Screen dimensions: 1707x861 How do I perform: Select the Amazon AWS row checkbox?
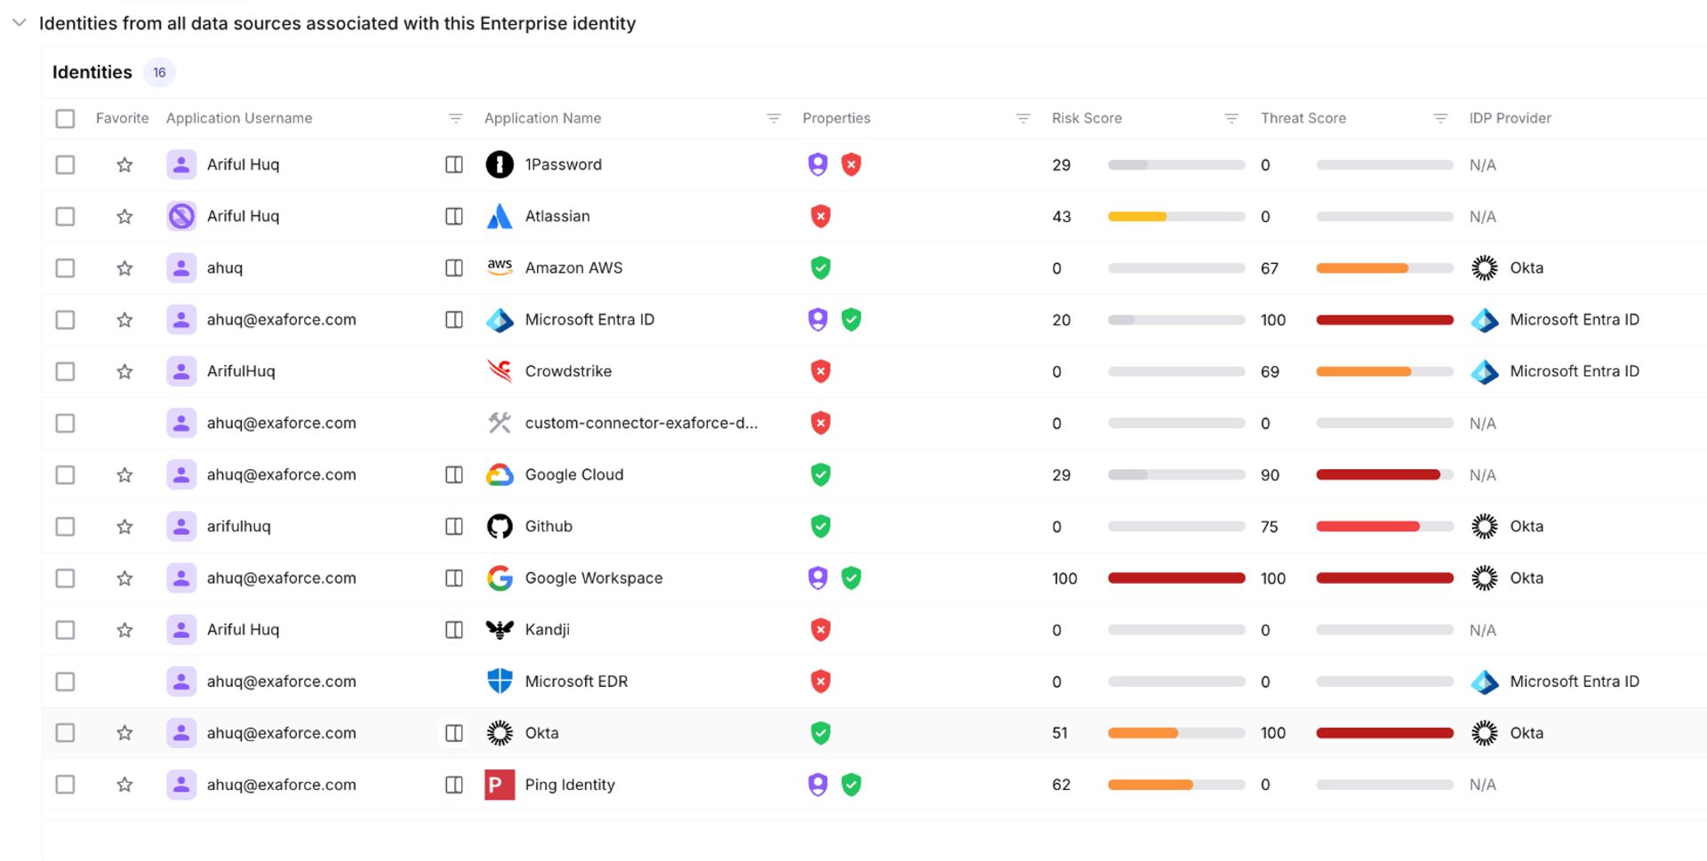tap(65, 267)
